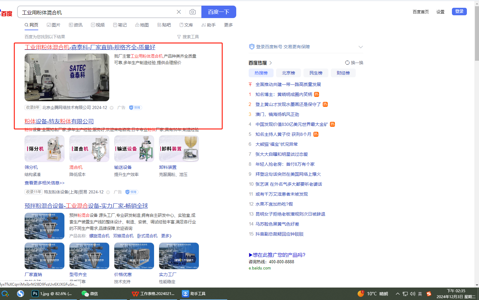Viewport: 479px width, 300px height.
Task: Open hot search 澳门，镜海扬帆风正劲
Action: (x=277, y=114)
